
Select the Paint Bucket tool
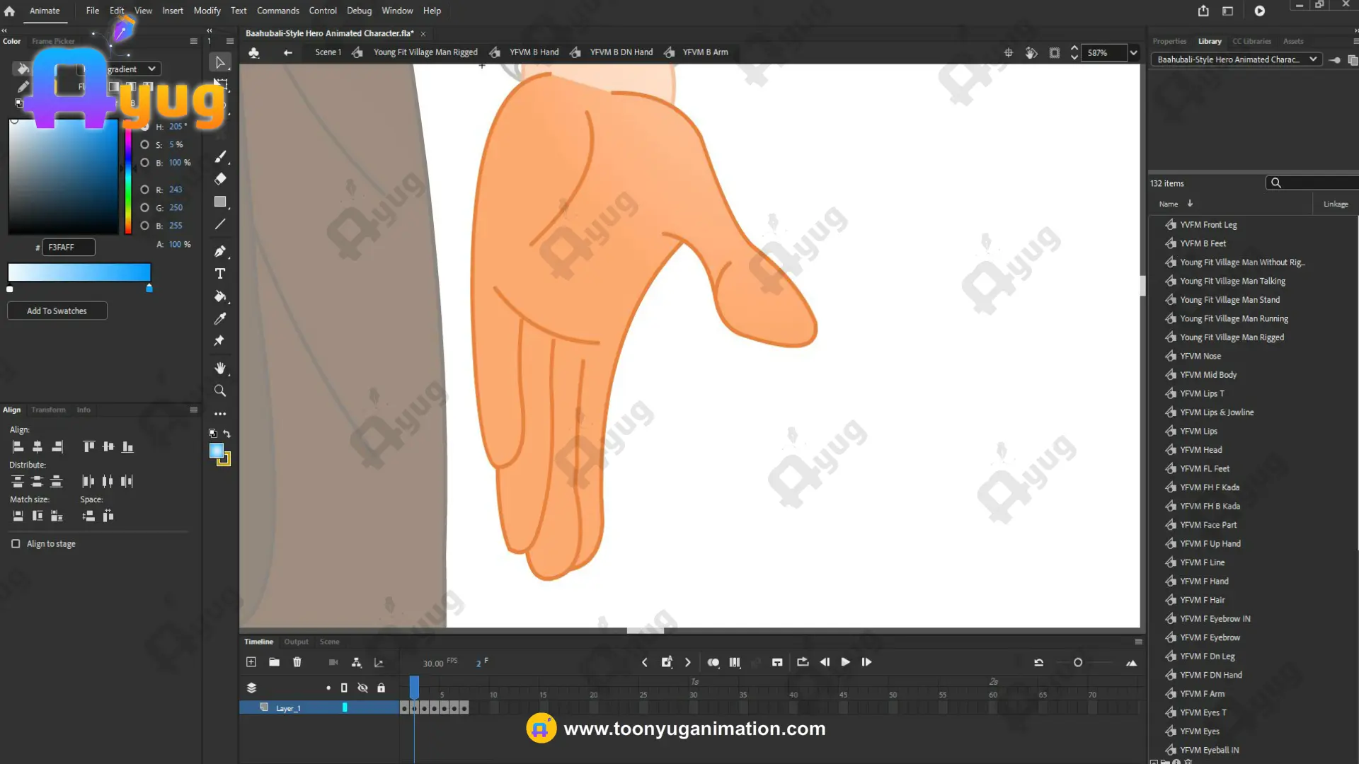[x=220, y=296]
